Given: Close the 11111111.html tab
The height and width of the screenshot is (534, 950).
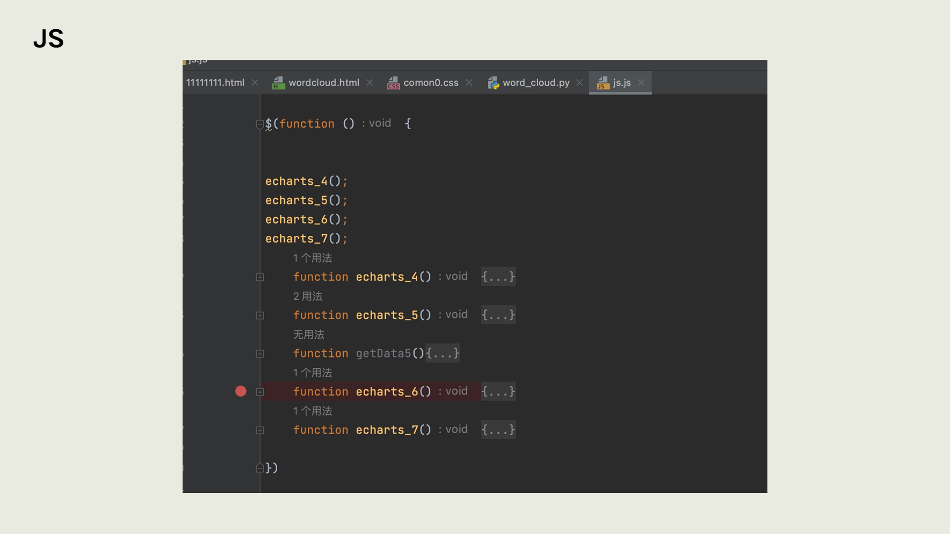Looking at the screenshot, I should coord(255,83).
